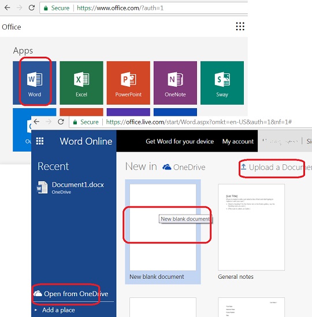Click the OneDrive cloud icon beside New in
Image resolution: width=312 pixels, height=317 pixels.
pos(167,167)
